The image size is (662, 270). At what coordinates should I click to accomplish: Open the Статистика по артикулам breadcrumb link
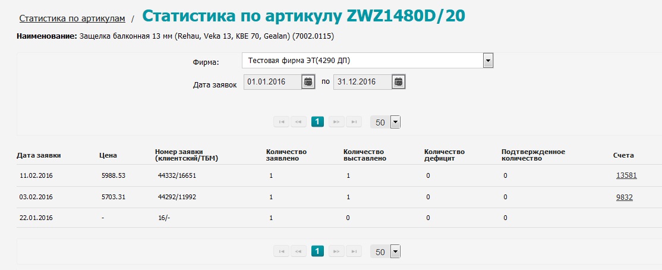click(x=72, y=18)
